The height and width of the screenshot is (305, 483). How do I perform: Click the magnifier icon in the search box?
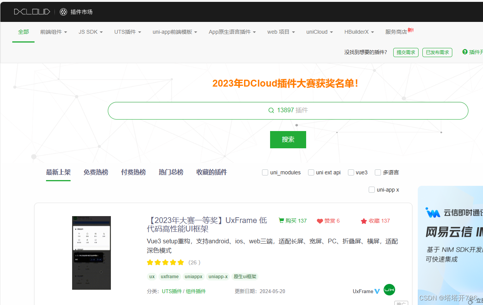click(271, 110)
